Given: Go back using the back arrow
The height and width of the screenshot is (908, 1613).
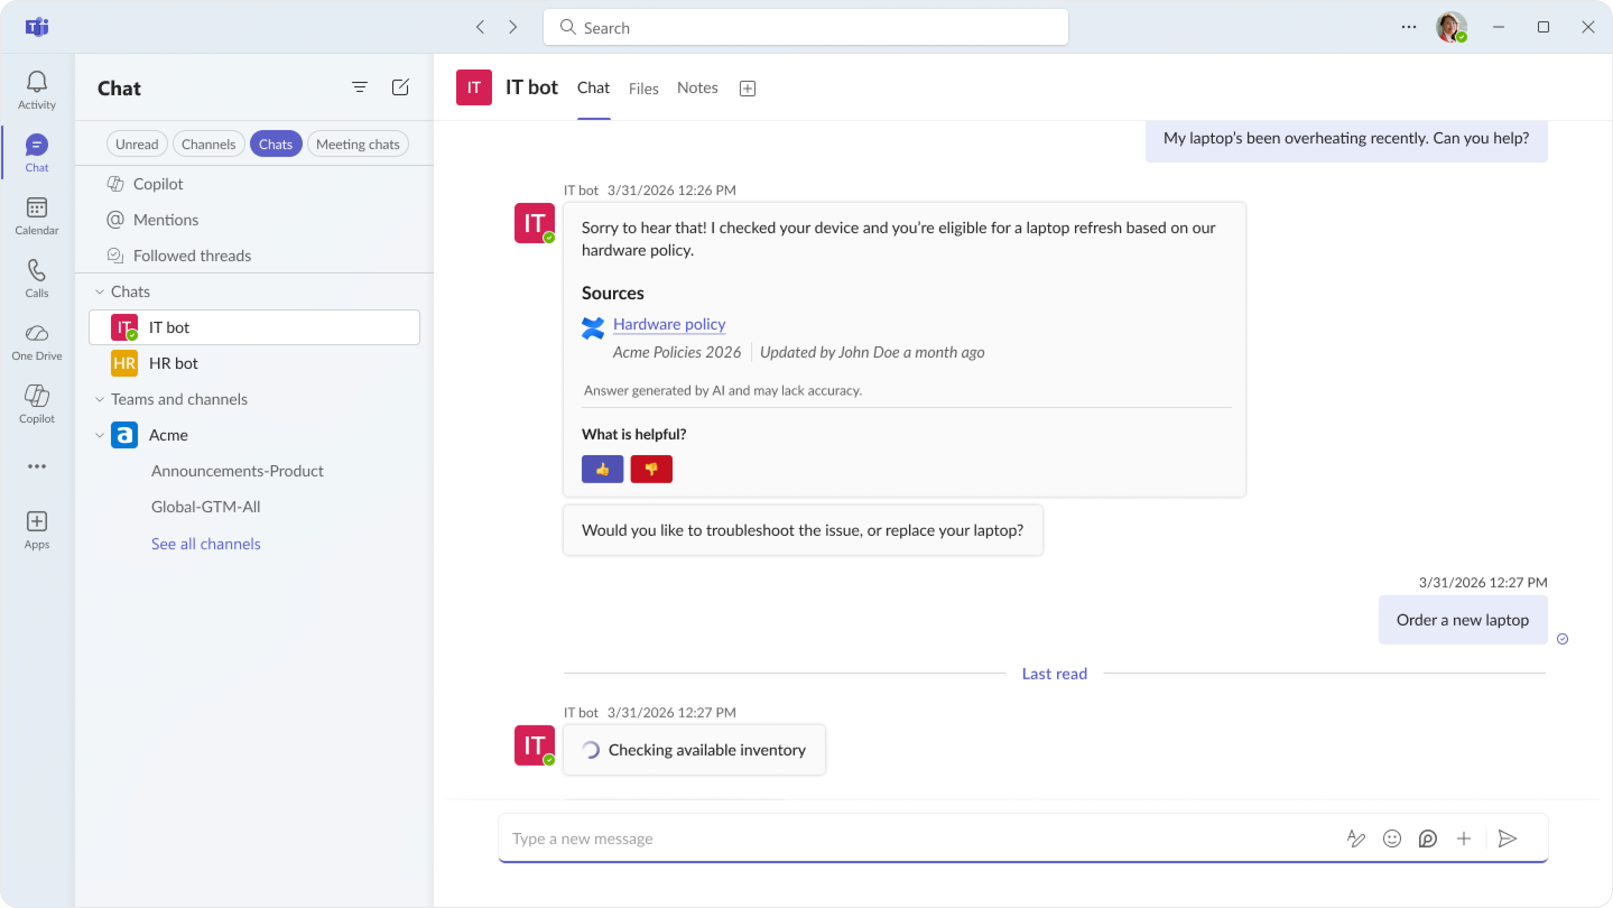Looking at the screenshot, I should [x=480, y=27].
